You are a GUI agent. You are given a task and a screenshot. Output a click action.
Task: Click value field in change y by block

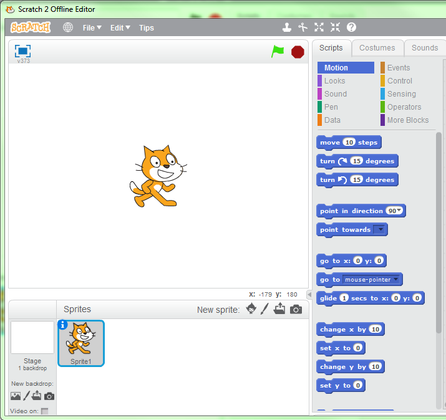click(x=376, y=366)
